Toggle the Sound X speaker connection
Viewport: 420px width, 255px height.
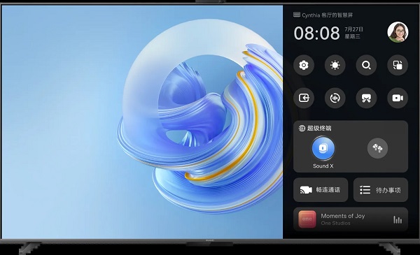pyautogui.click(x=323, y=148)
